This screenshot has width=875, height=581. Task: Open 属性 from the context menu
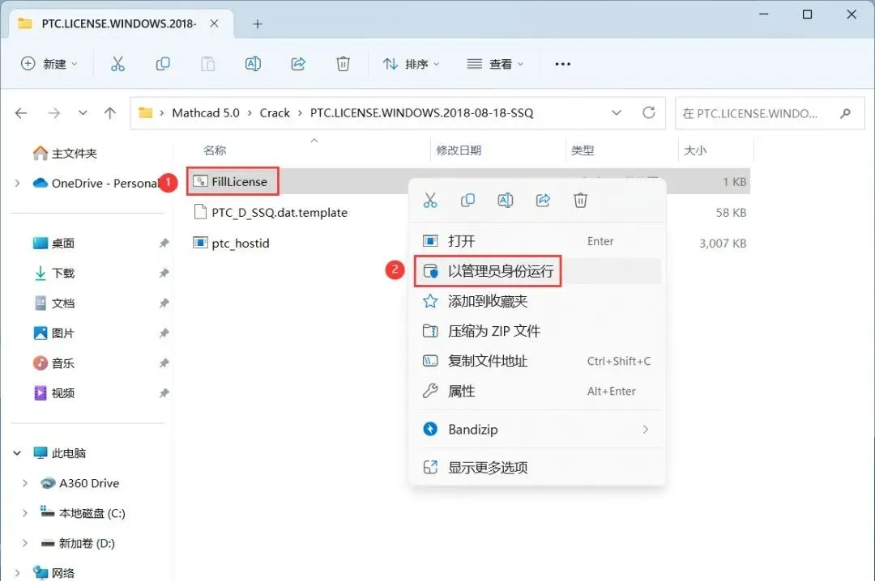click(x=537, y=392)
